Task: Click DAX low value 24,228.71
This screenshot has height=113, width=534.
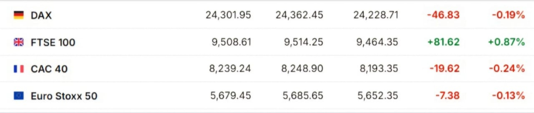Action: pyautogui.click(x=376, y=15)
